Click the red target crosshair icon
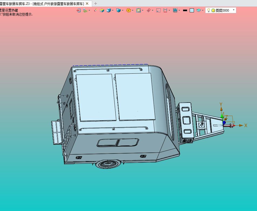Screen dimensions: 257x211 148,11
